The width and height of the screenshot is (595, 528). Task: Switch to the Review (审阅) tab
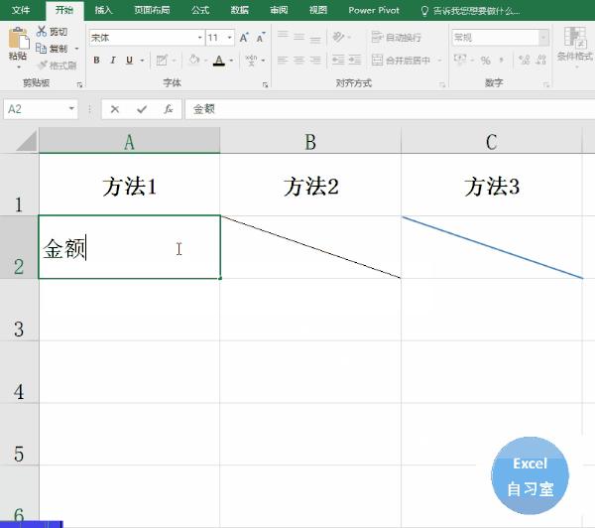tap(279, 10)
